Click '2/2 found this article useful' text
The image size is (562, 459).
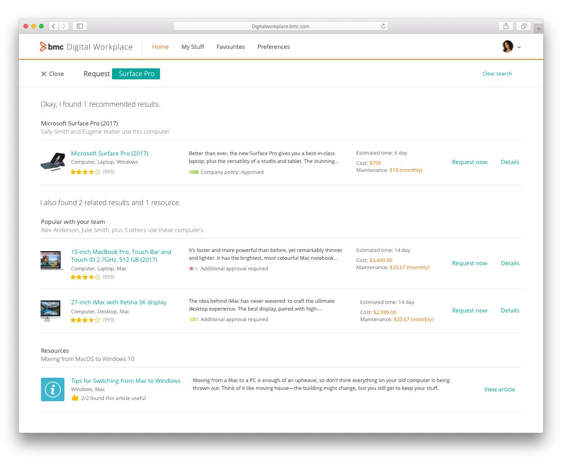(114, 398)
